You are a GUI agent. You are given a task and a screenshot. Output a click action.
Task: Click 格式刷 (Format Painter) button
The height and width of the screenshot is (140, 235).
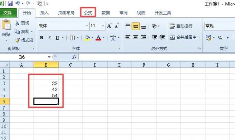click(x=24, y=40)
